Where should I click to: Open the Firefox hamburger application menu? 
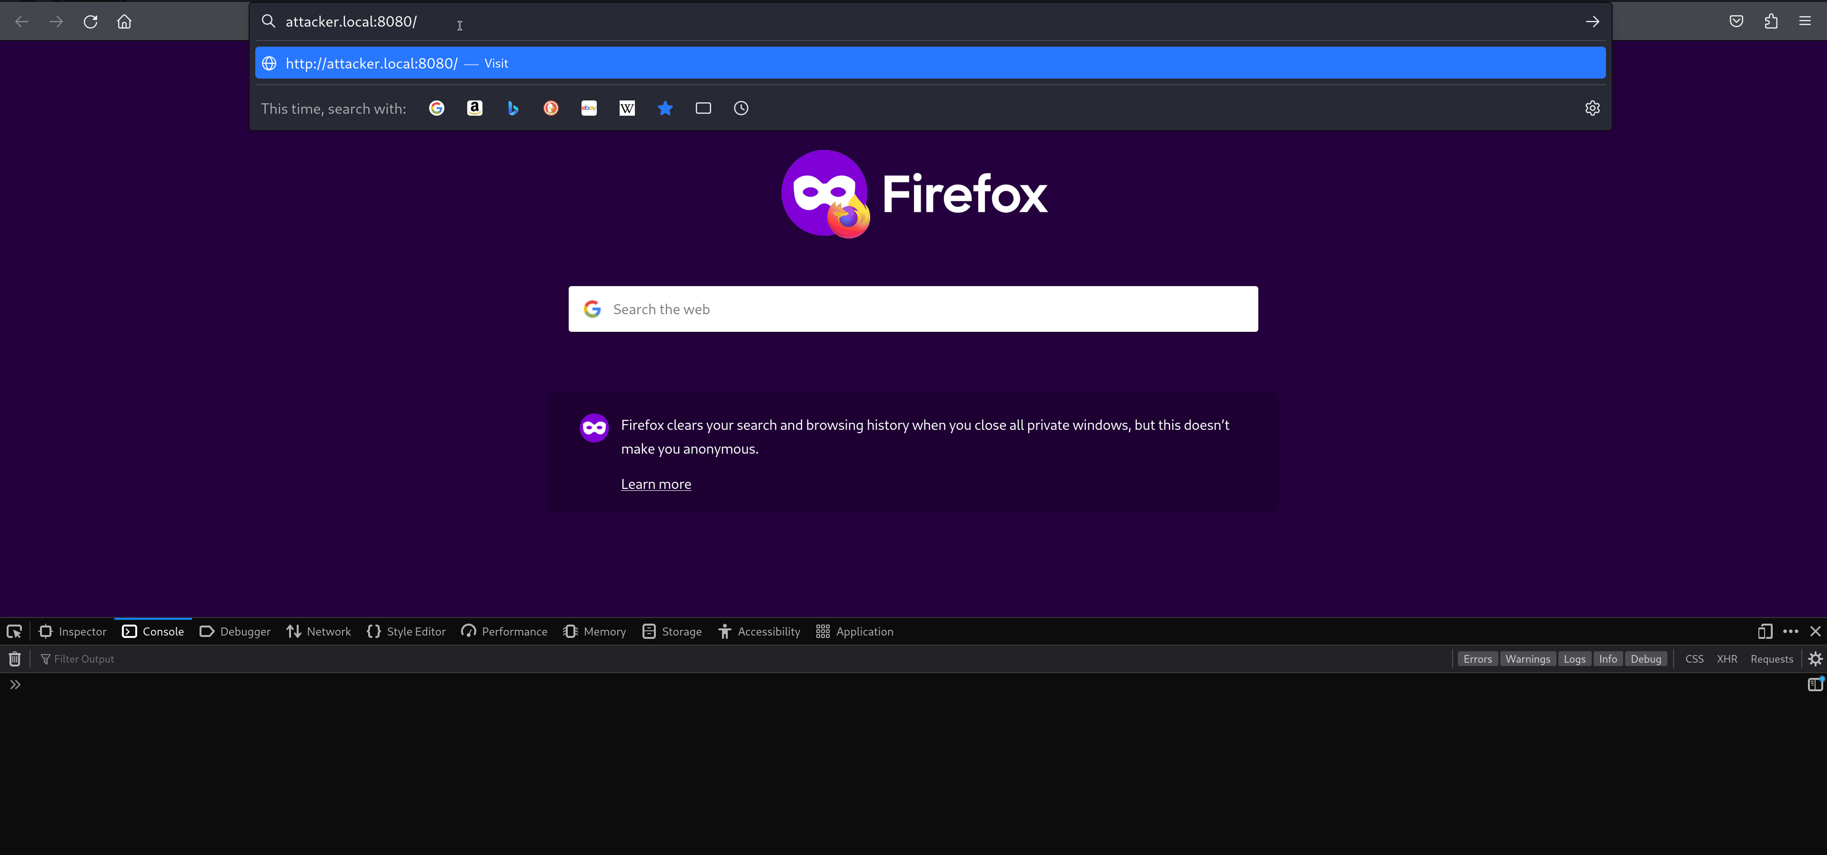1804,21
